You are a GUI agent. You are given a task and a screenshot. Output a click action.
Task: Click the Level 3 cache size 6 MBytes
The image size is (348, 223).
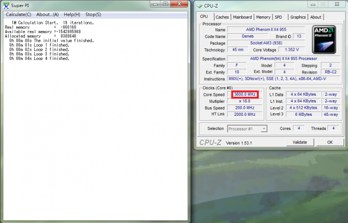[x=303, y=115]
